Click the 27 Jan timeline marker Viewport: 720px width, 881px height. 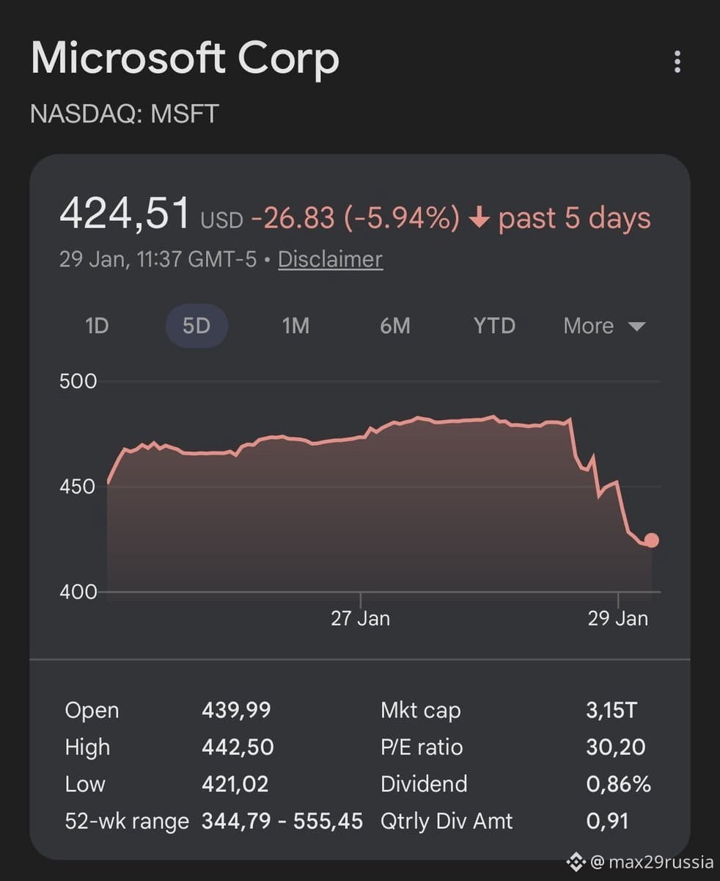(x=360, y=618)
